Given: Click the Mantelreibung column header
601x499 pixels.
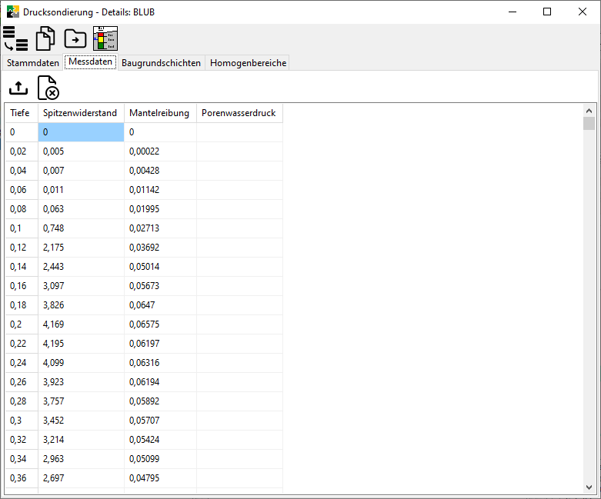Looking at the screenshot, I should [159, 113].
